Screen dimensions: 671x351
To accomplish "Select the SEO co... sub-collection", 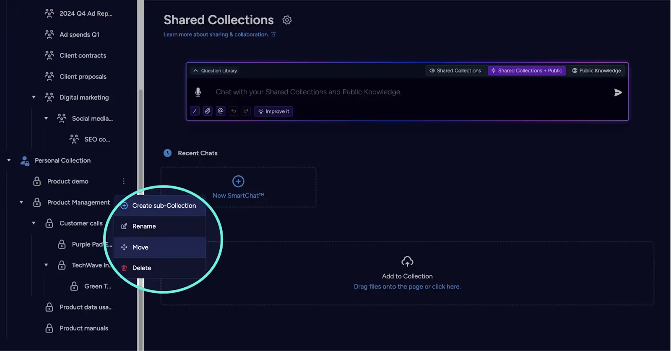I will (x=97, y=139).
